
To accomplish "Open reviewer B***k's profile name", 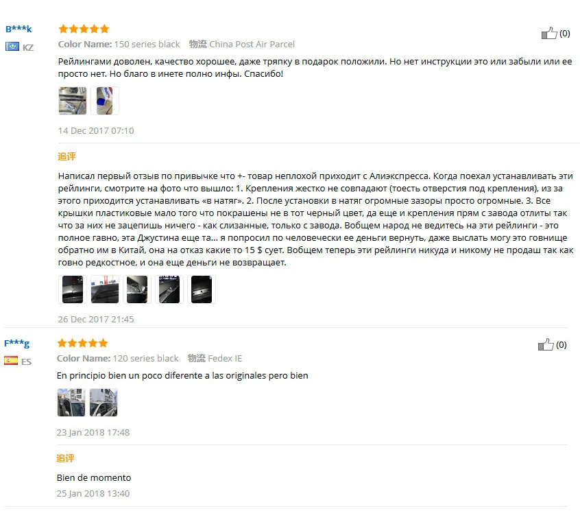I will [19, 29].
